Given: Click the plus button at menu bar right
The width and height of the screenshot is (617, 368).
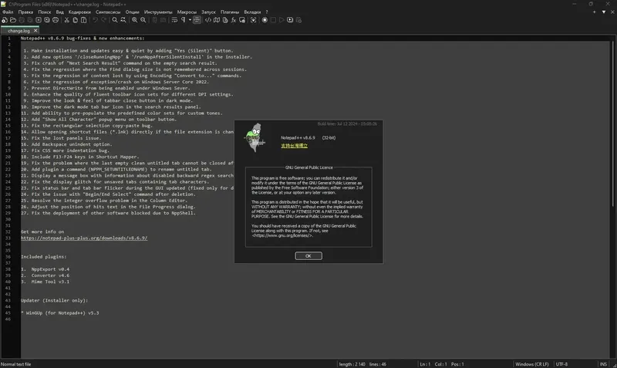Looking at the screenshot, I should [x=594, y=12].
